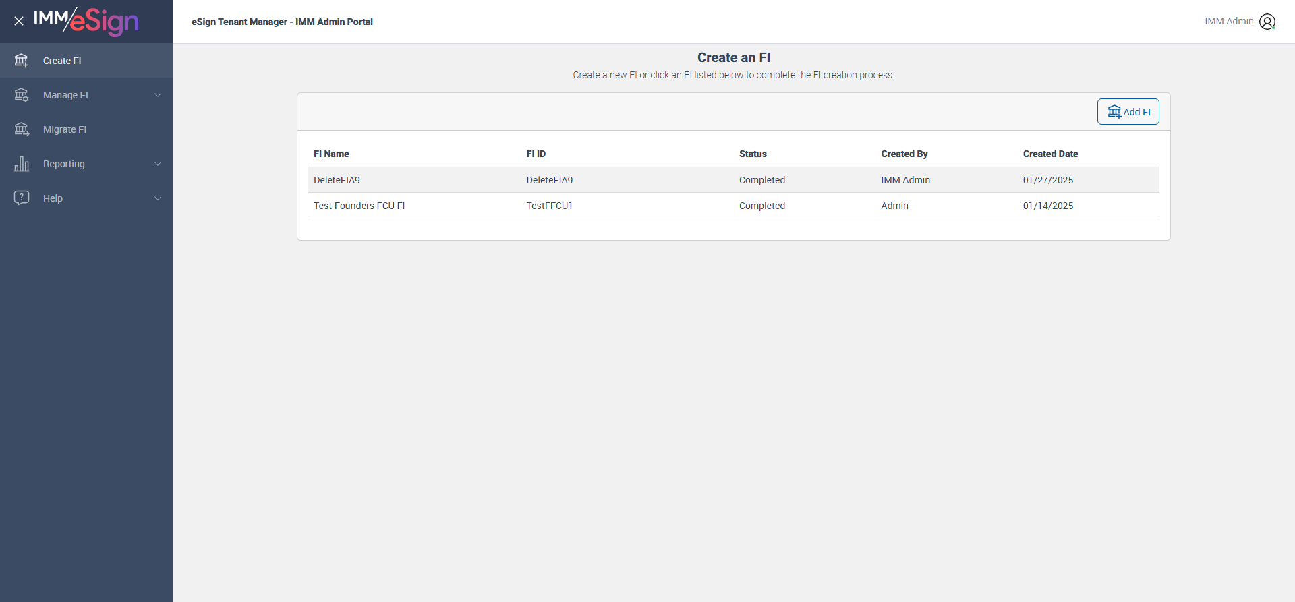1295x602 pixels.
Task: Click the Status column header
Action: tap(753, 154)
